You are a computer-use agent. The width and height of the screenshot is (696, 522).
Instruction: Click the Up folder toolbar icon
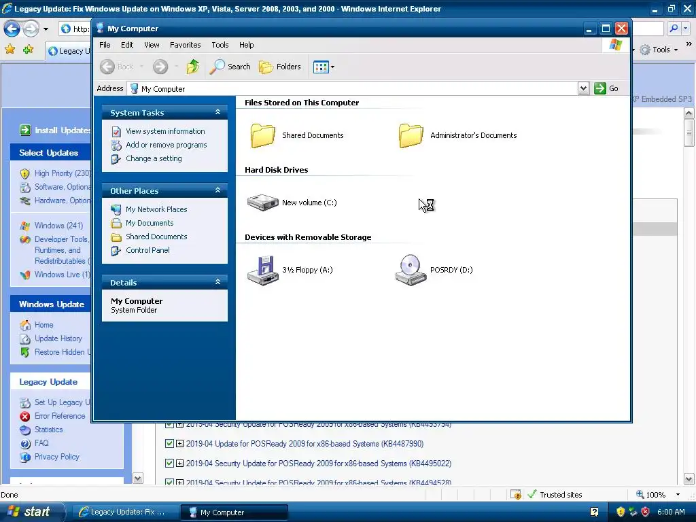coord(192,67)
